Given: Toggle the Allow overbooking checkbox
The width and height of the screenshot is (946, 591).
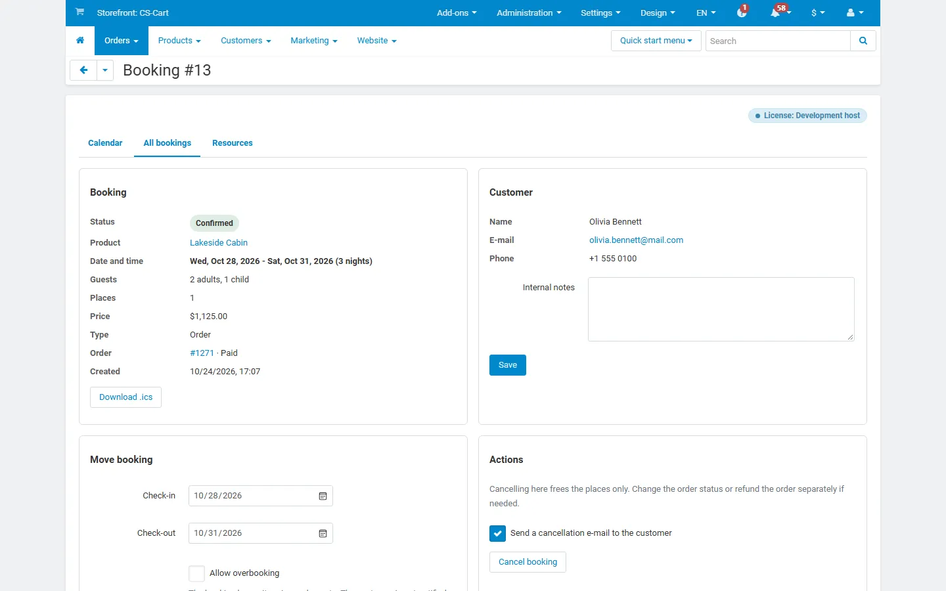Looking at the screenshot, I should point(196,573).
